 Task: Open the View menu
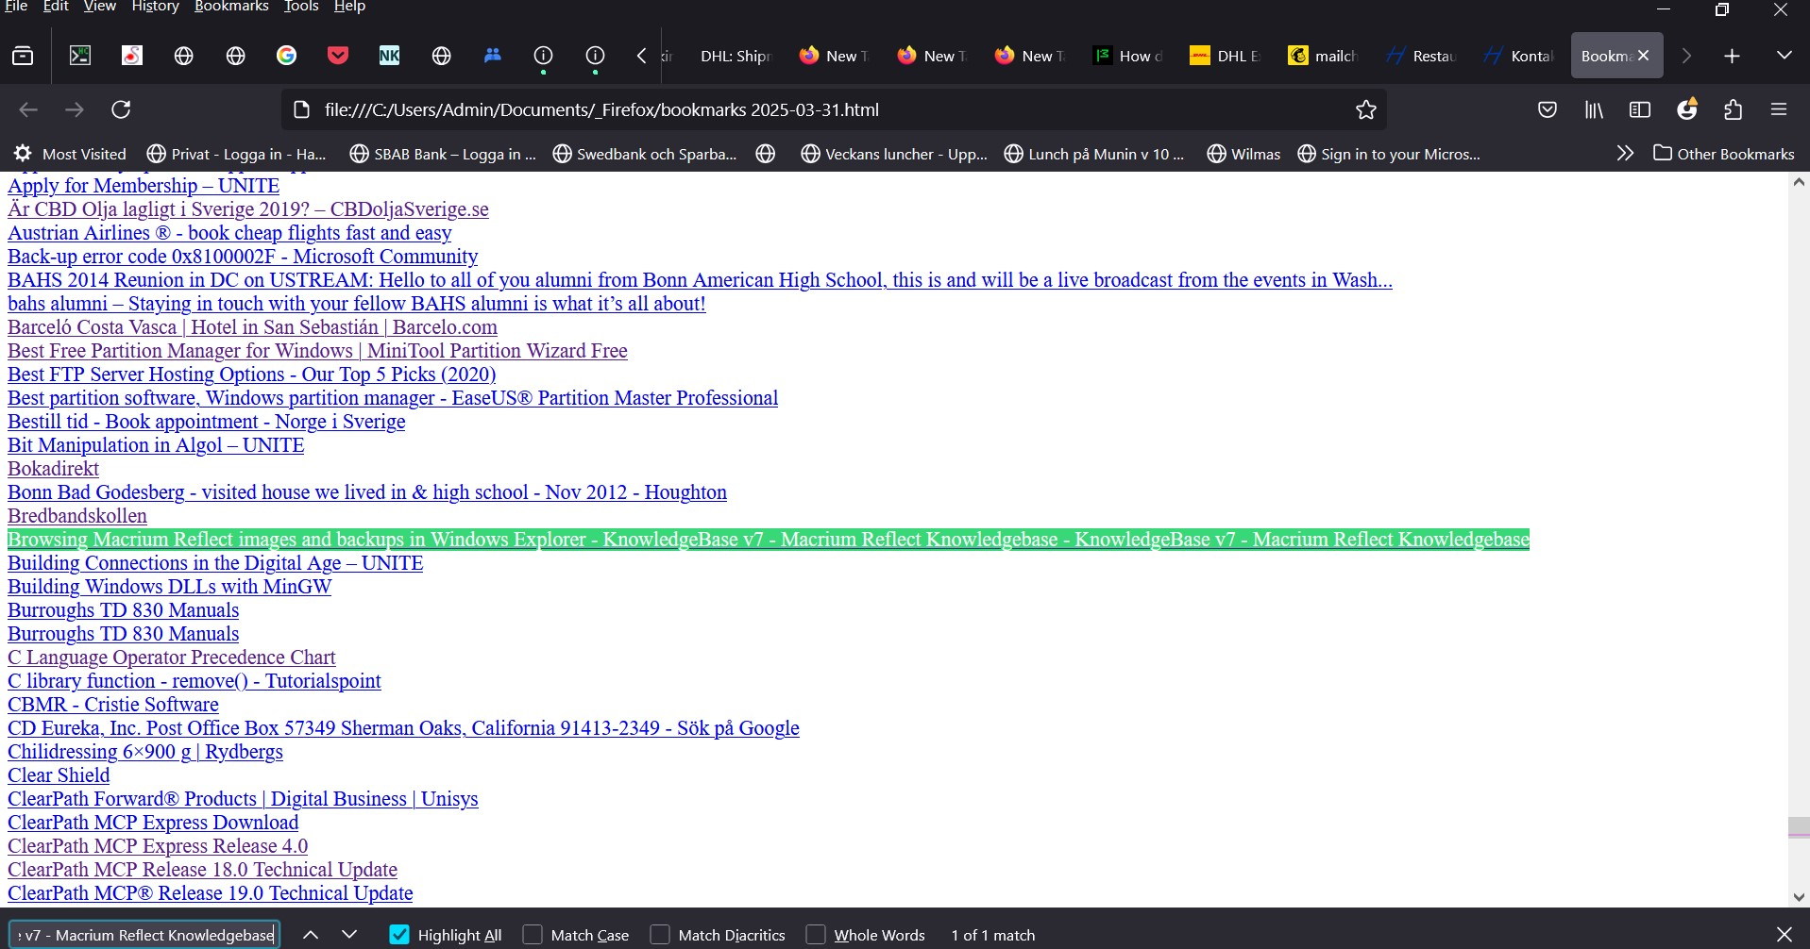[100, 7]
